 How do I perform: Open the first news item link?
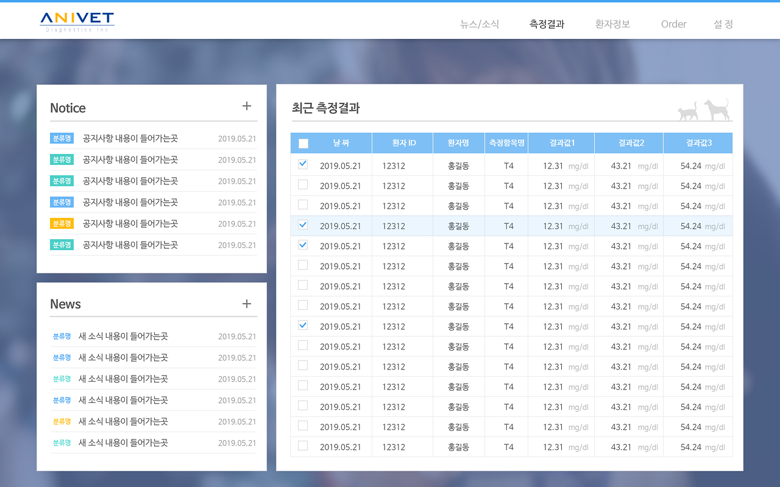pos(123,336)
